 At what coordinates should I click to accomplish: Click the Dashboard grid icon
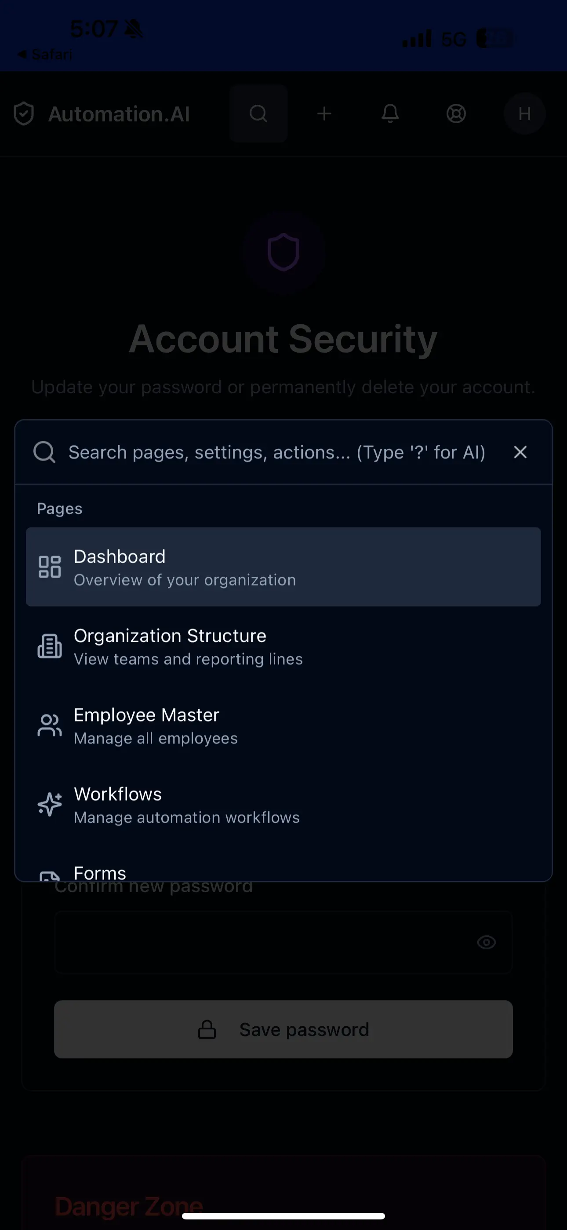[50, 567]
